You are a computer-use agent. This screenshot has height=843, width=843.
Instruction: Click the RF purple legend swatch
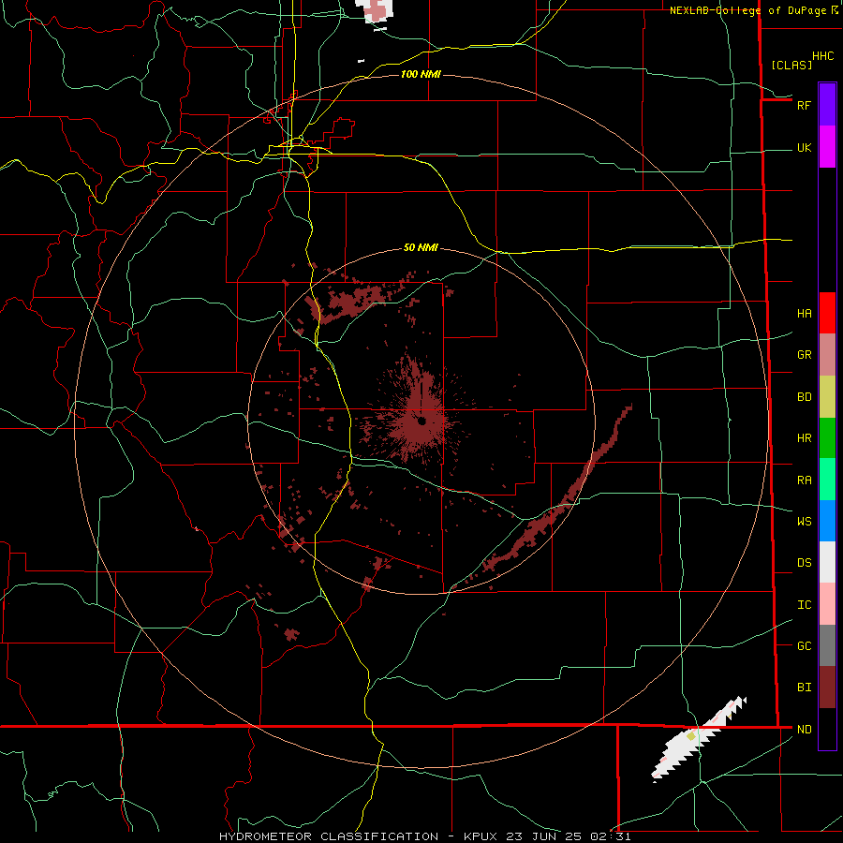(x=827, y=105)
